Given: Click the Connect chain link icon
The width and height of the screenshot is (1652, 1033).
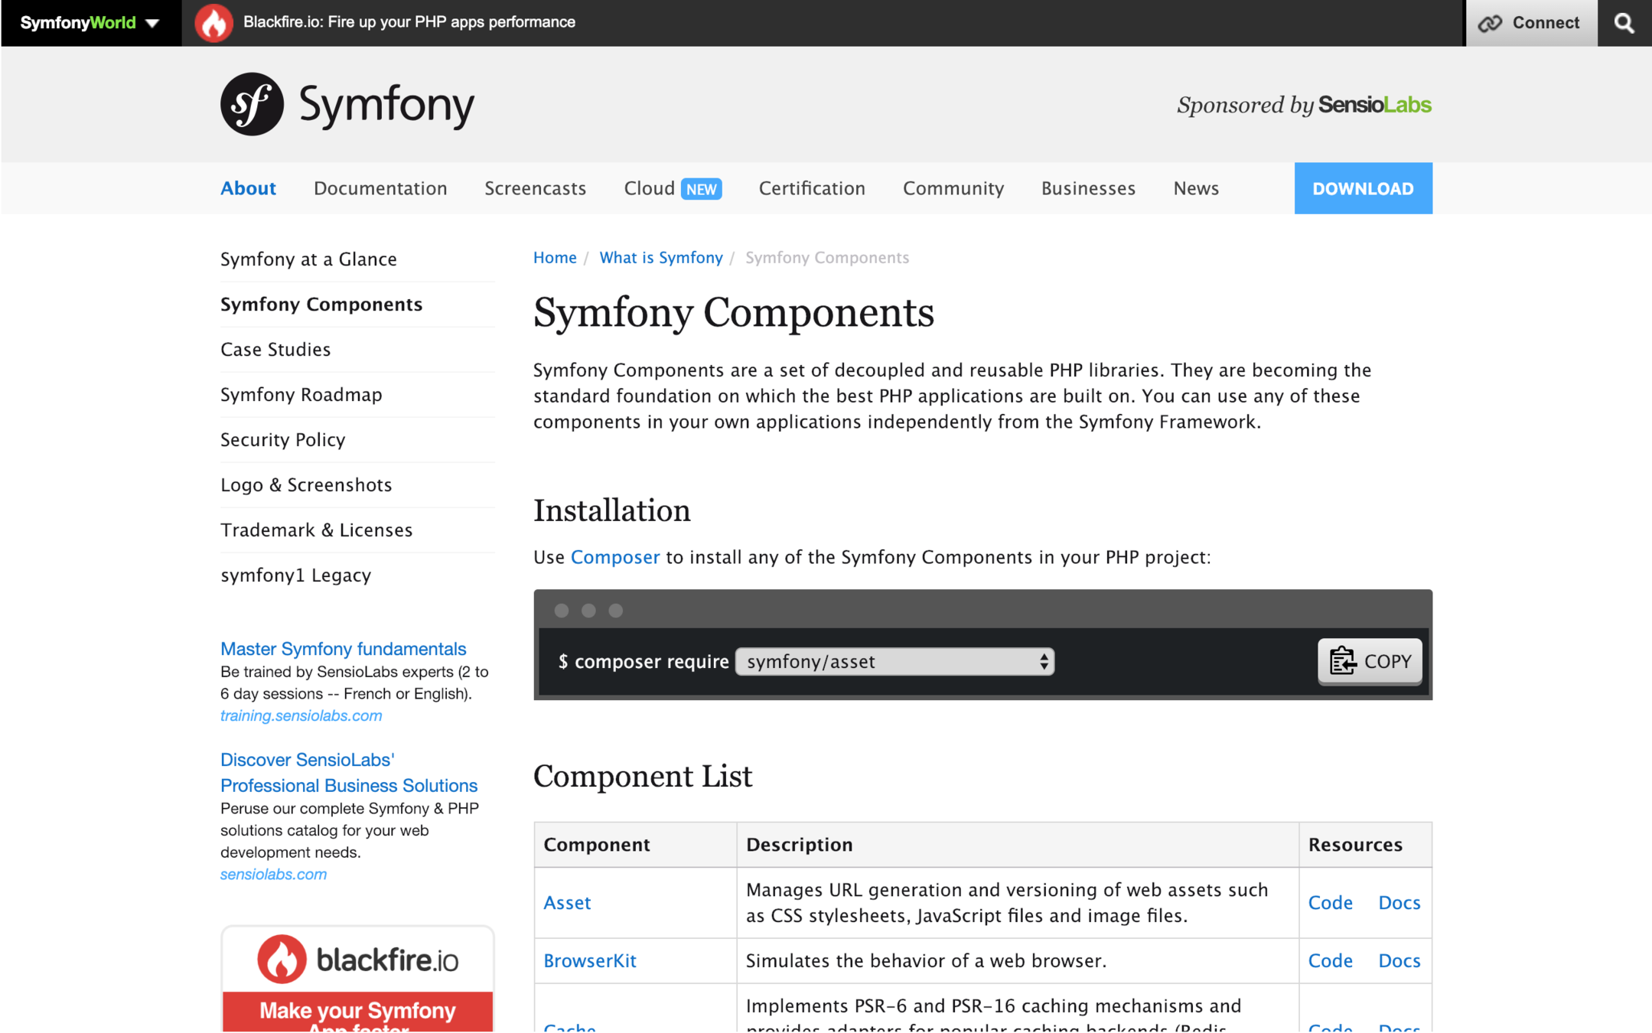Looking at the screenshot, I should 1490,23.
